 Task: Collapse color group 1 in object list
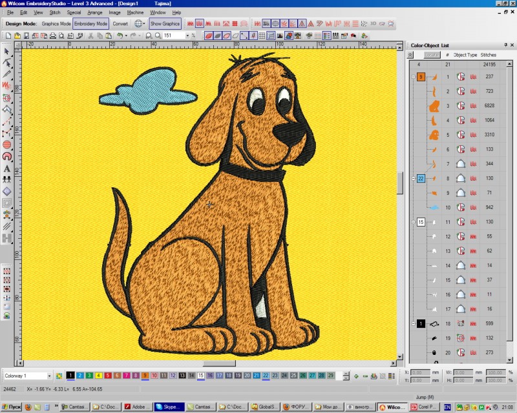(414, 324)
